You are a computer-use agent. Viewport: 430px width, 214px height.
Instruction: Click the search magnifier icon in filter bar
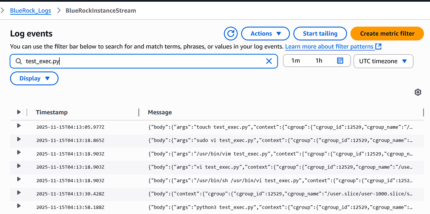click(x=18, y=61)
